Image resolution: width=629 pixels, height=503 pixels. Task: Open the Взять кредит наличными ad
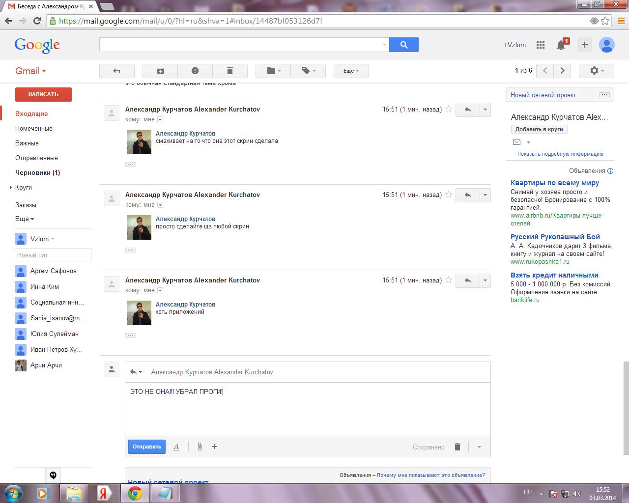tap(554, 275)
